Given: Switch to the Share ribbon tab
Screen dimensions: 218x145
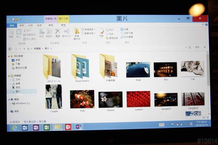Looking at the screenshot, I should (x=30, y=25).
